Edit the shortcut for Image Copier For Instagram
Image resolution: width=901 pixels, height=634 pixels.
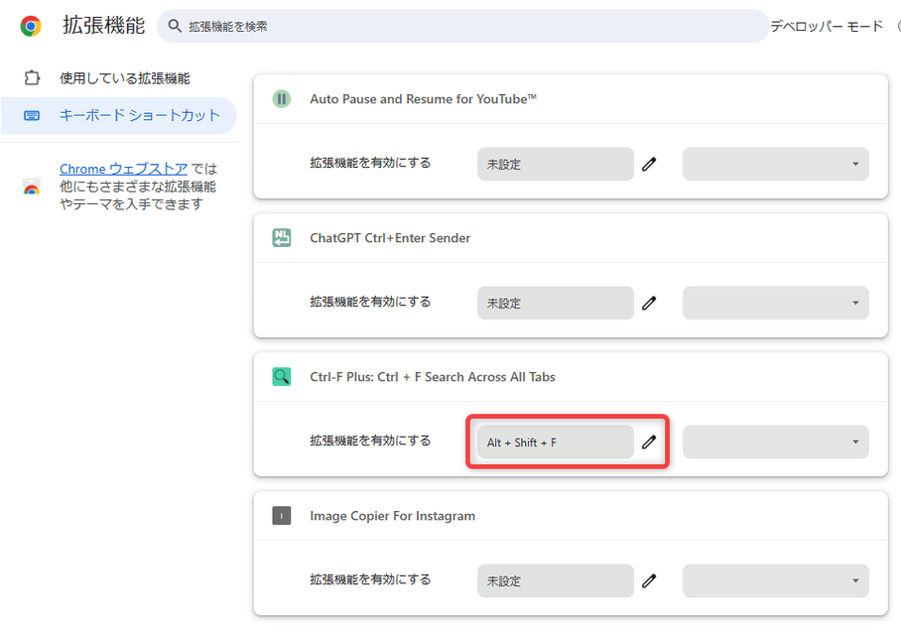click(649, 581)
